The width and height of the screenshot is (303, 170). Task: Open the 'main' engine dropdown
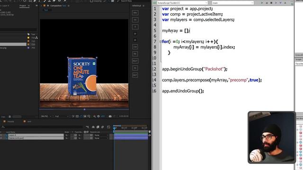point(232,3)
